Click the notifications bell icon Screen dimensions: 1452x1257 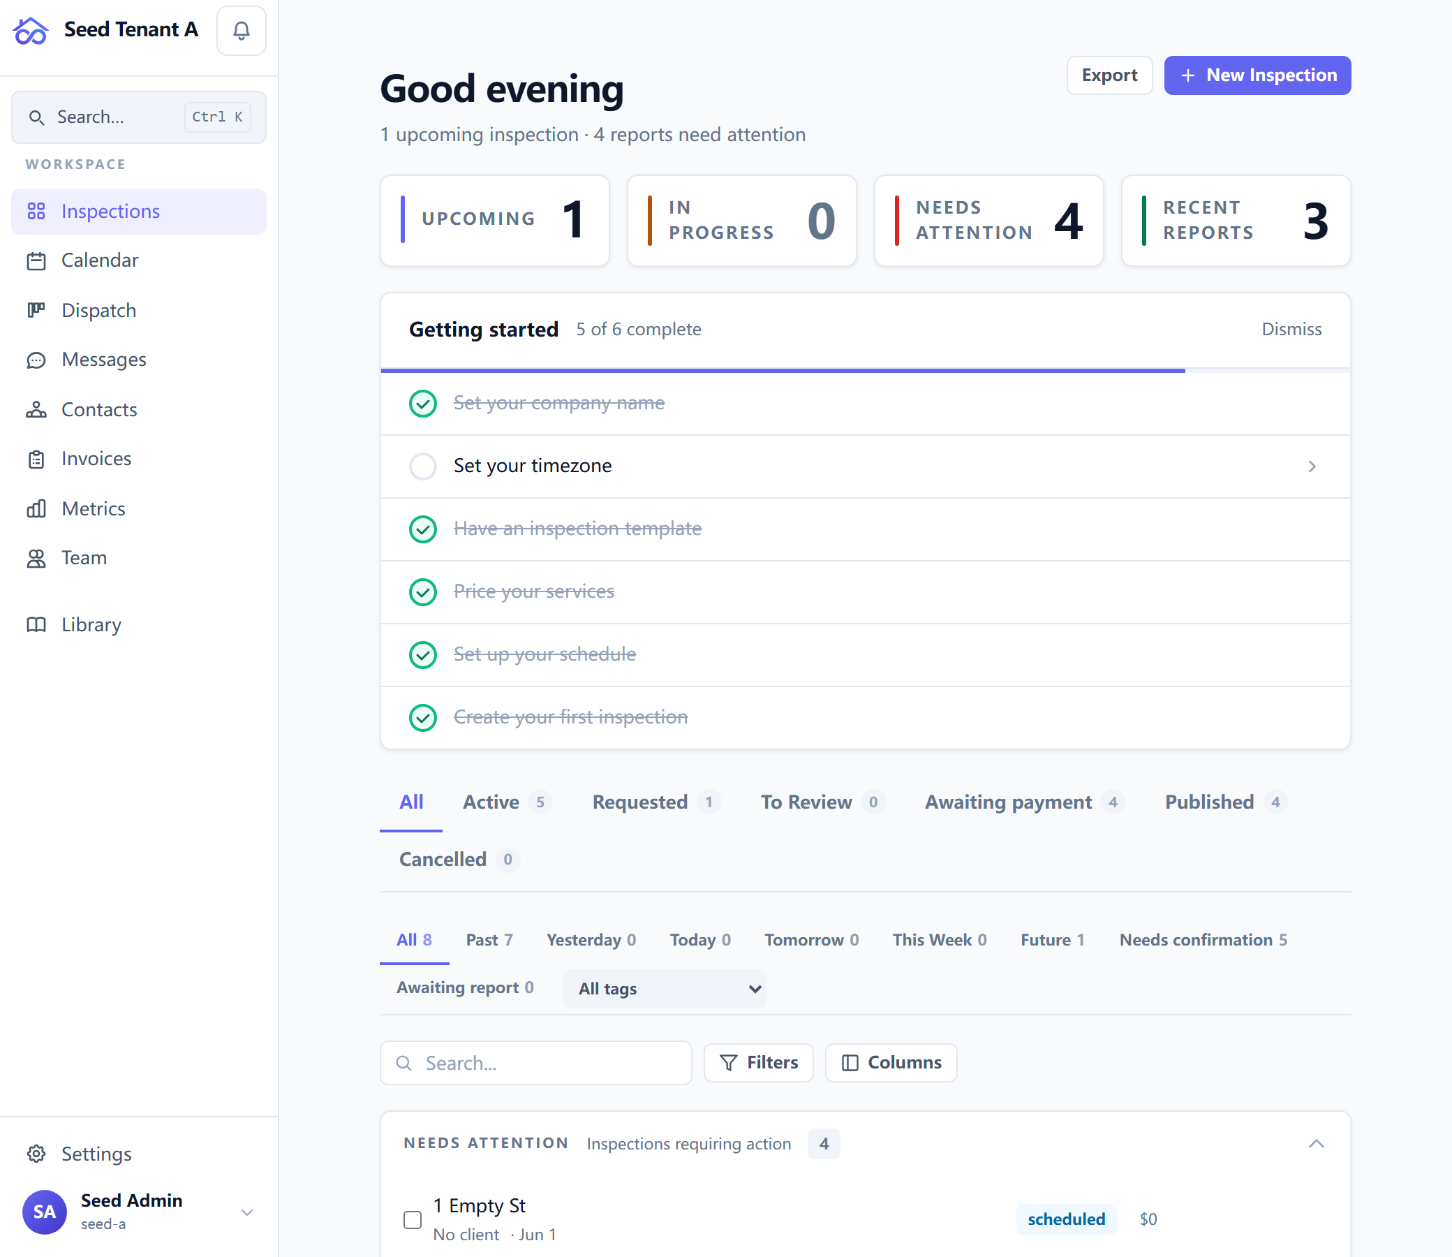pos(241,31)
